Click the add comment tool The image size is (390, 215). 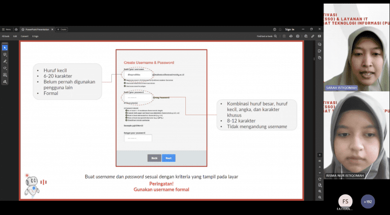5,54
